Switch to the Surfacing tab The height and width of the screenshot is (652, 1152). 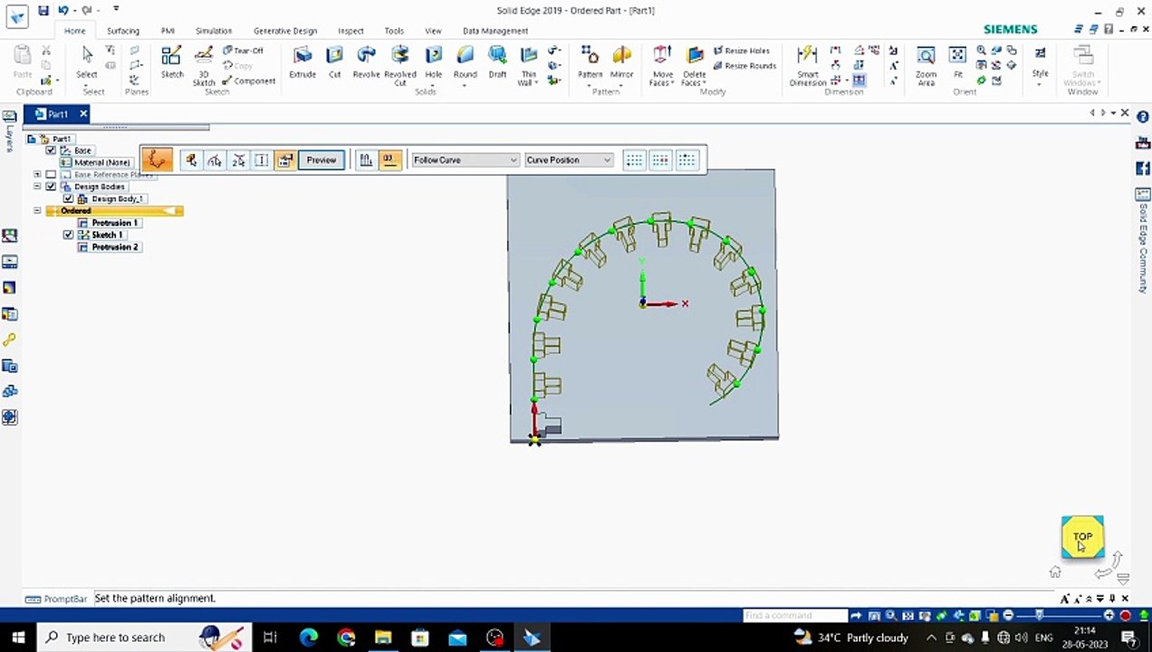click(123, 31)
